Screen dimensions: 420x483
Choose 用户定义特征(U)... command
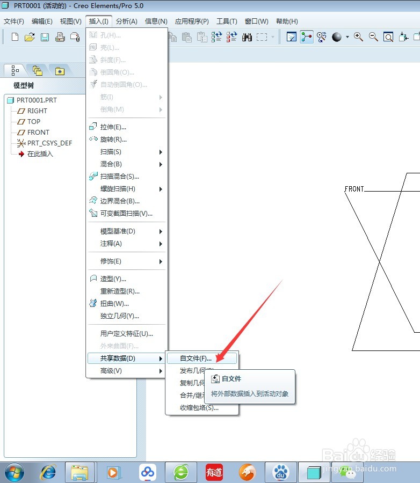coord(127,334)
